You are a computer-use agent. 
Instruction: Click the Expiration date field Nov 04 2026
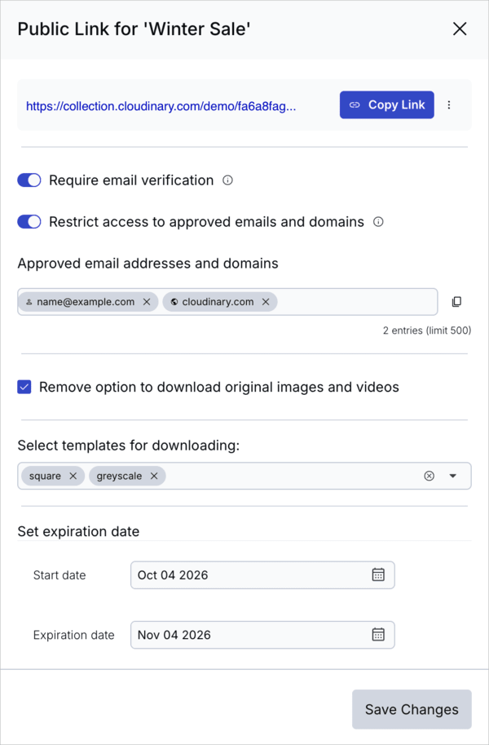(262, 635)
